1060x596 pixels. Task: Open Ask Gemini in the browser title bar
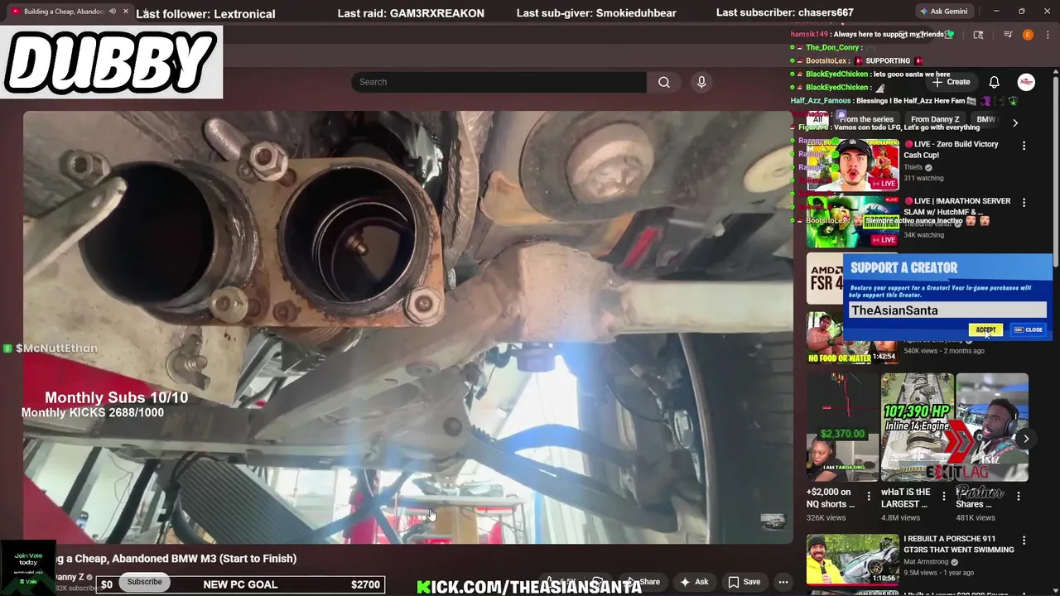coord(944,12)
